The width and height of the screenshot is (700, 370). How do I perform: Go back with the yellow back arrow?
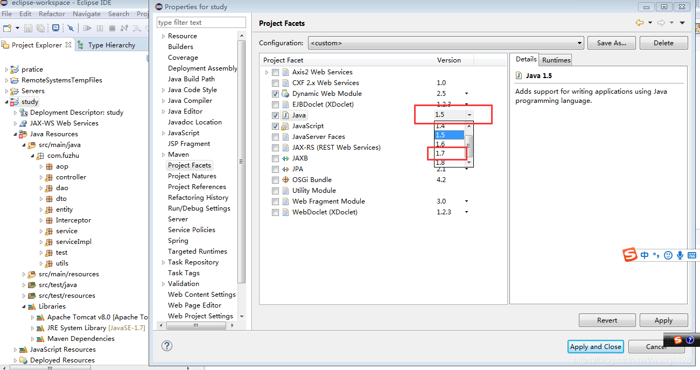tap(640, 23)
